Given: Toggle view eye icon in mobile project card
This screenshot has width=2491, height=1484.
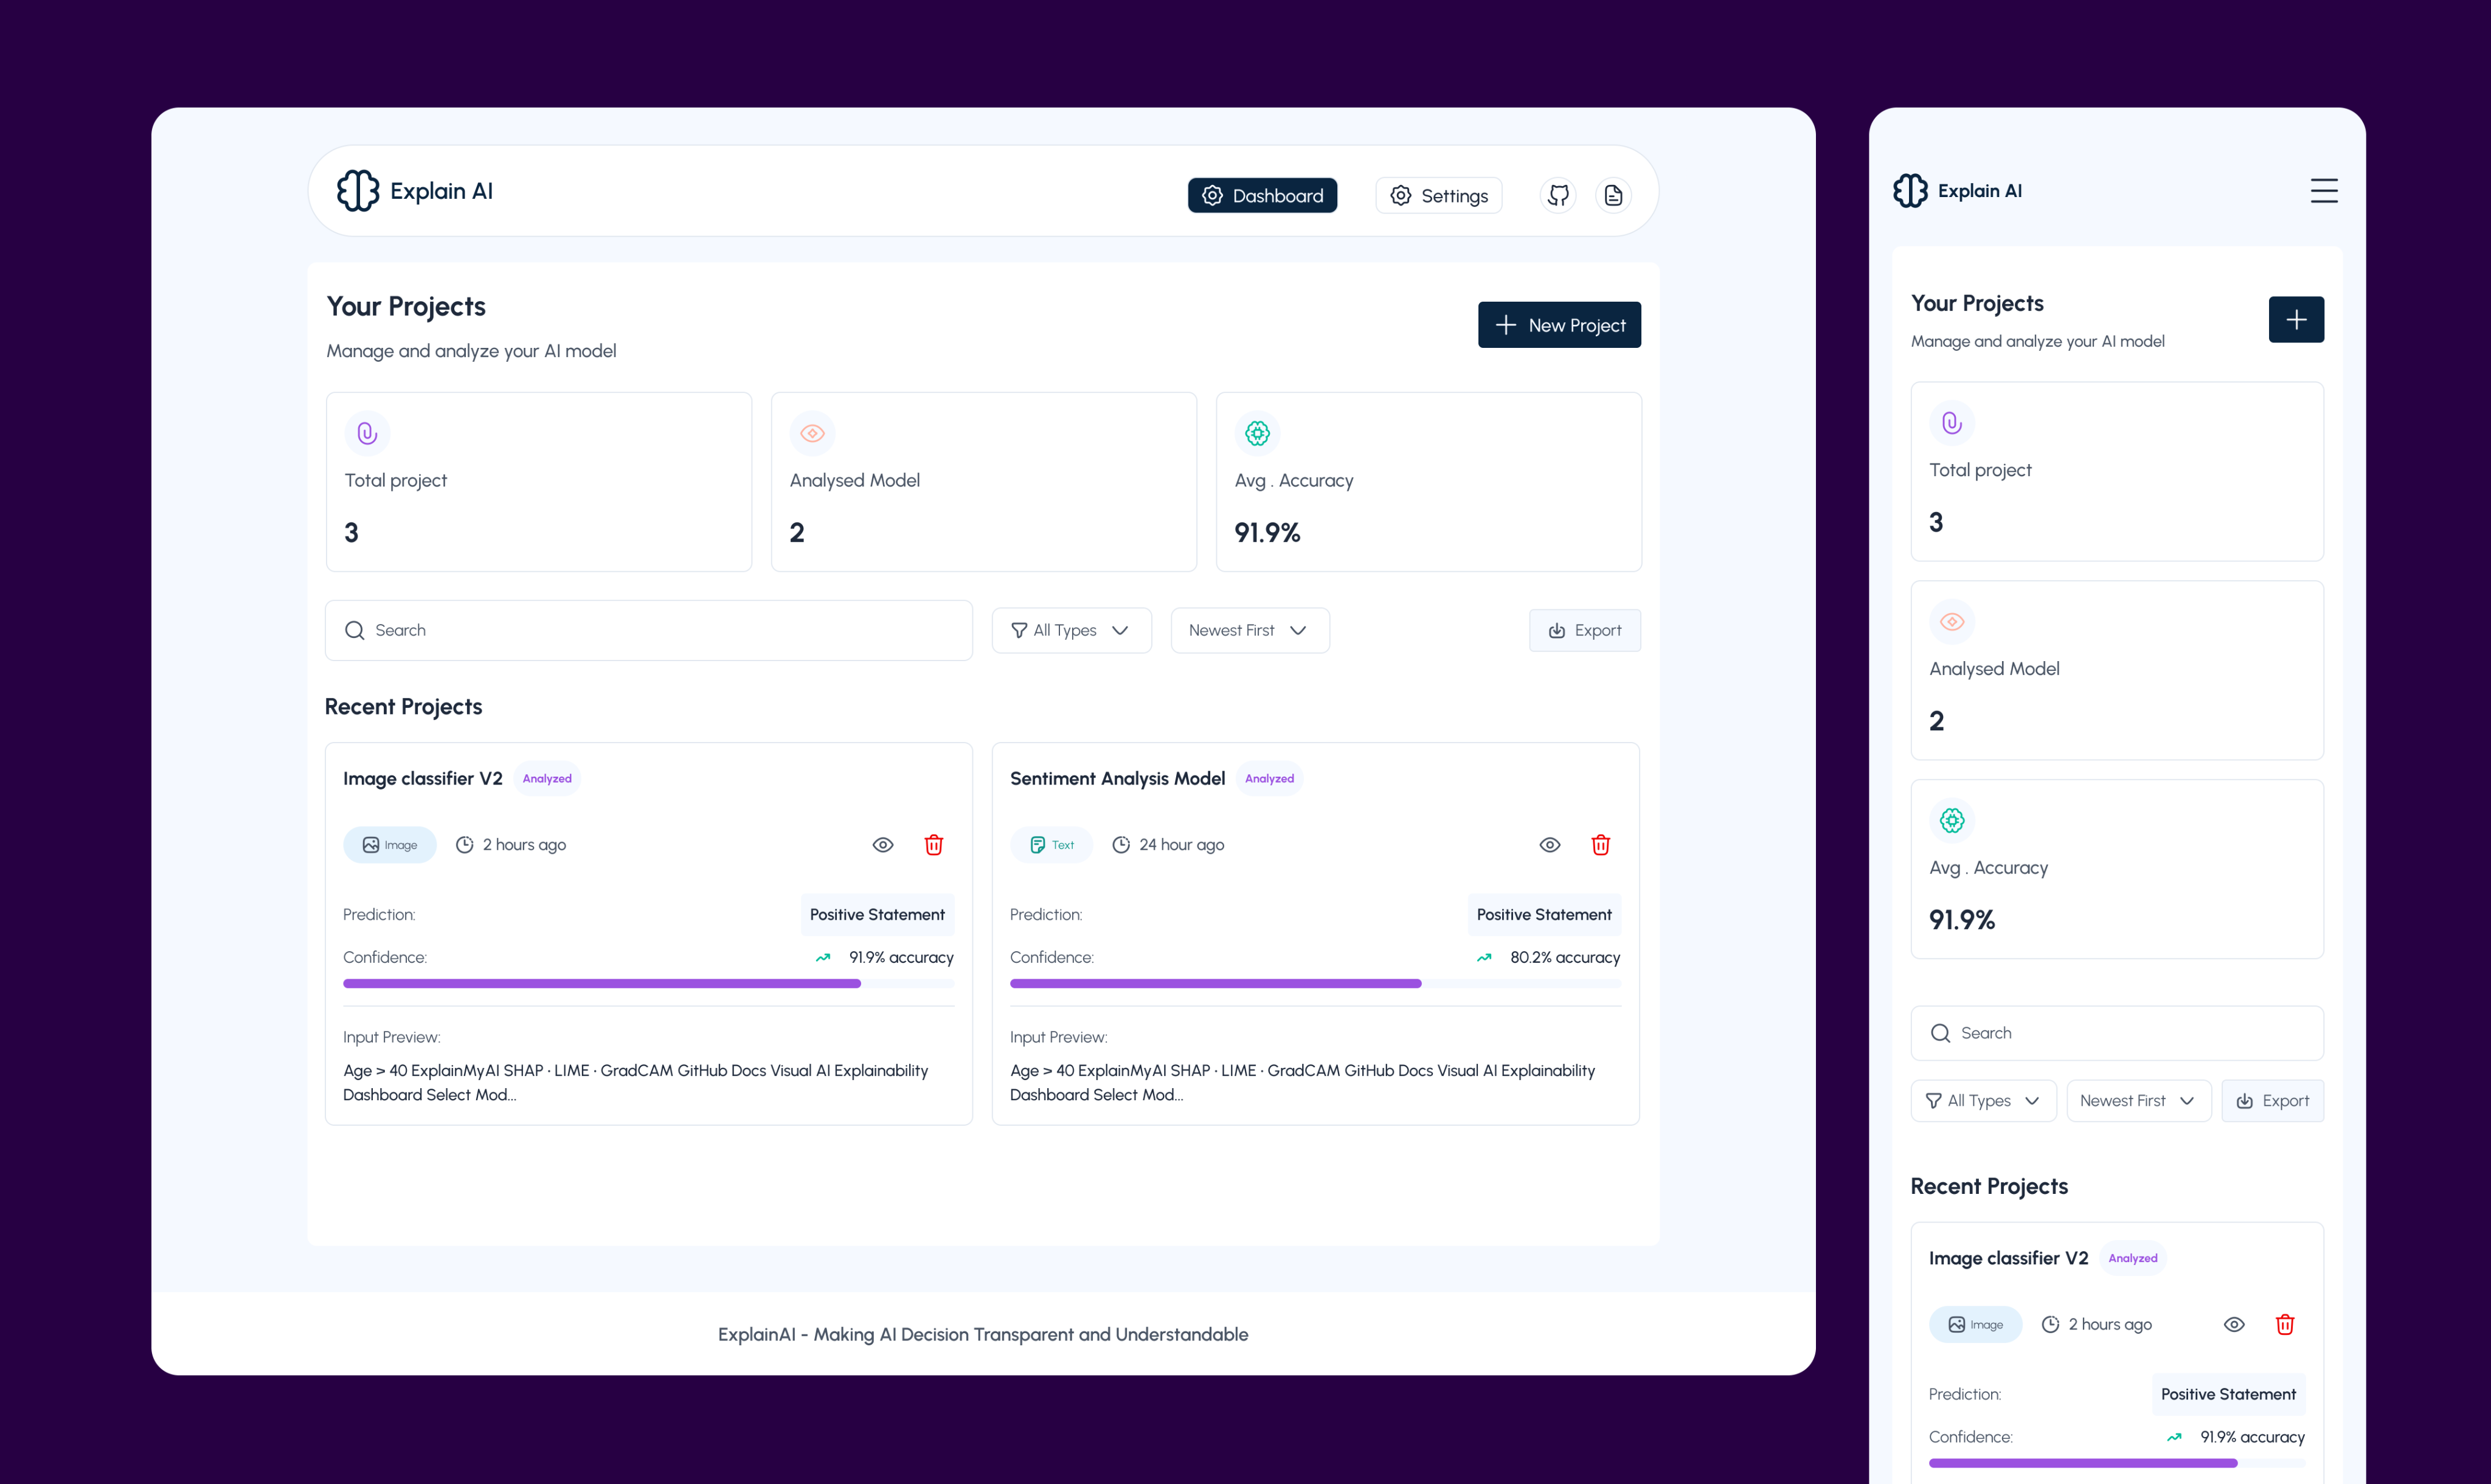Looking at the screenshot, I should coord(2234,1325).
